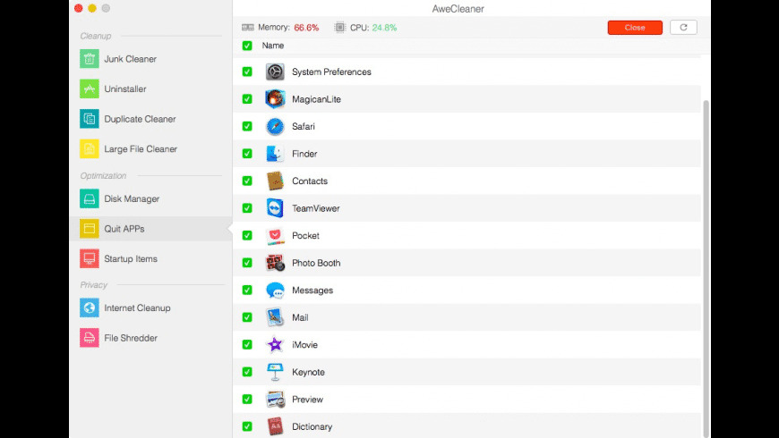Image resolution: width=779 pixels, height=438 pixels.
Task: Deselect the iMovie checkbox
Action: click(x=247, y=345)
